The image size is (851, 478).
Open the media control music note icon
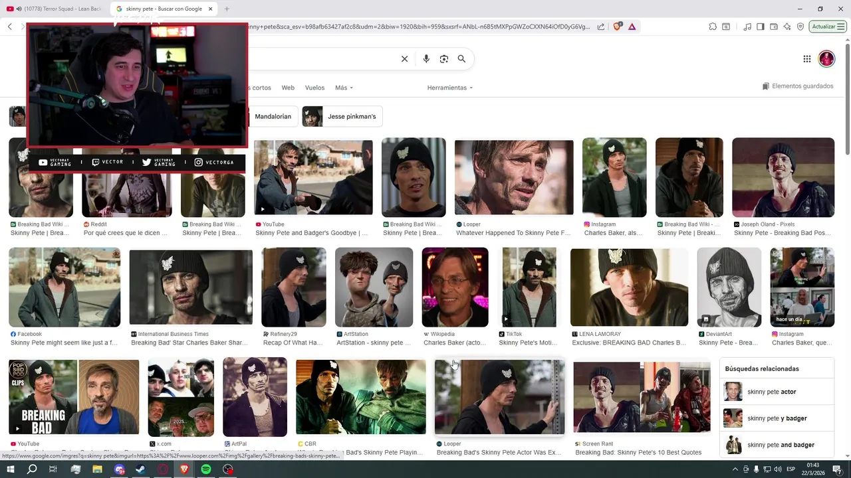pyautogui.click(x=748, y=27)
